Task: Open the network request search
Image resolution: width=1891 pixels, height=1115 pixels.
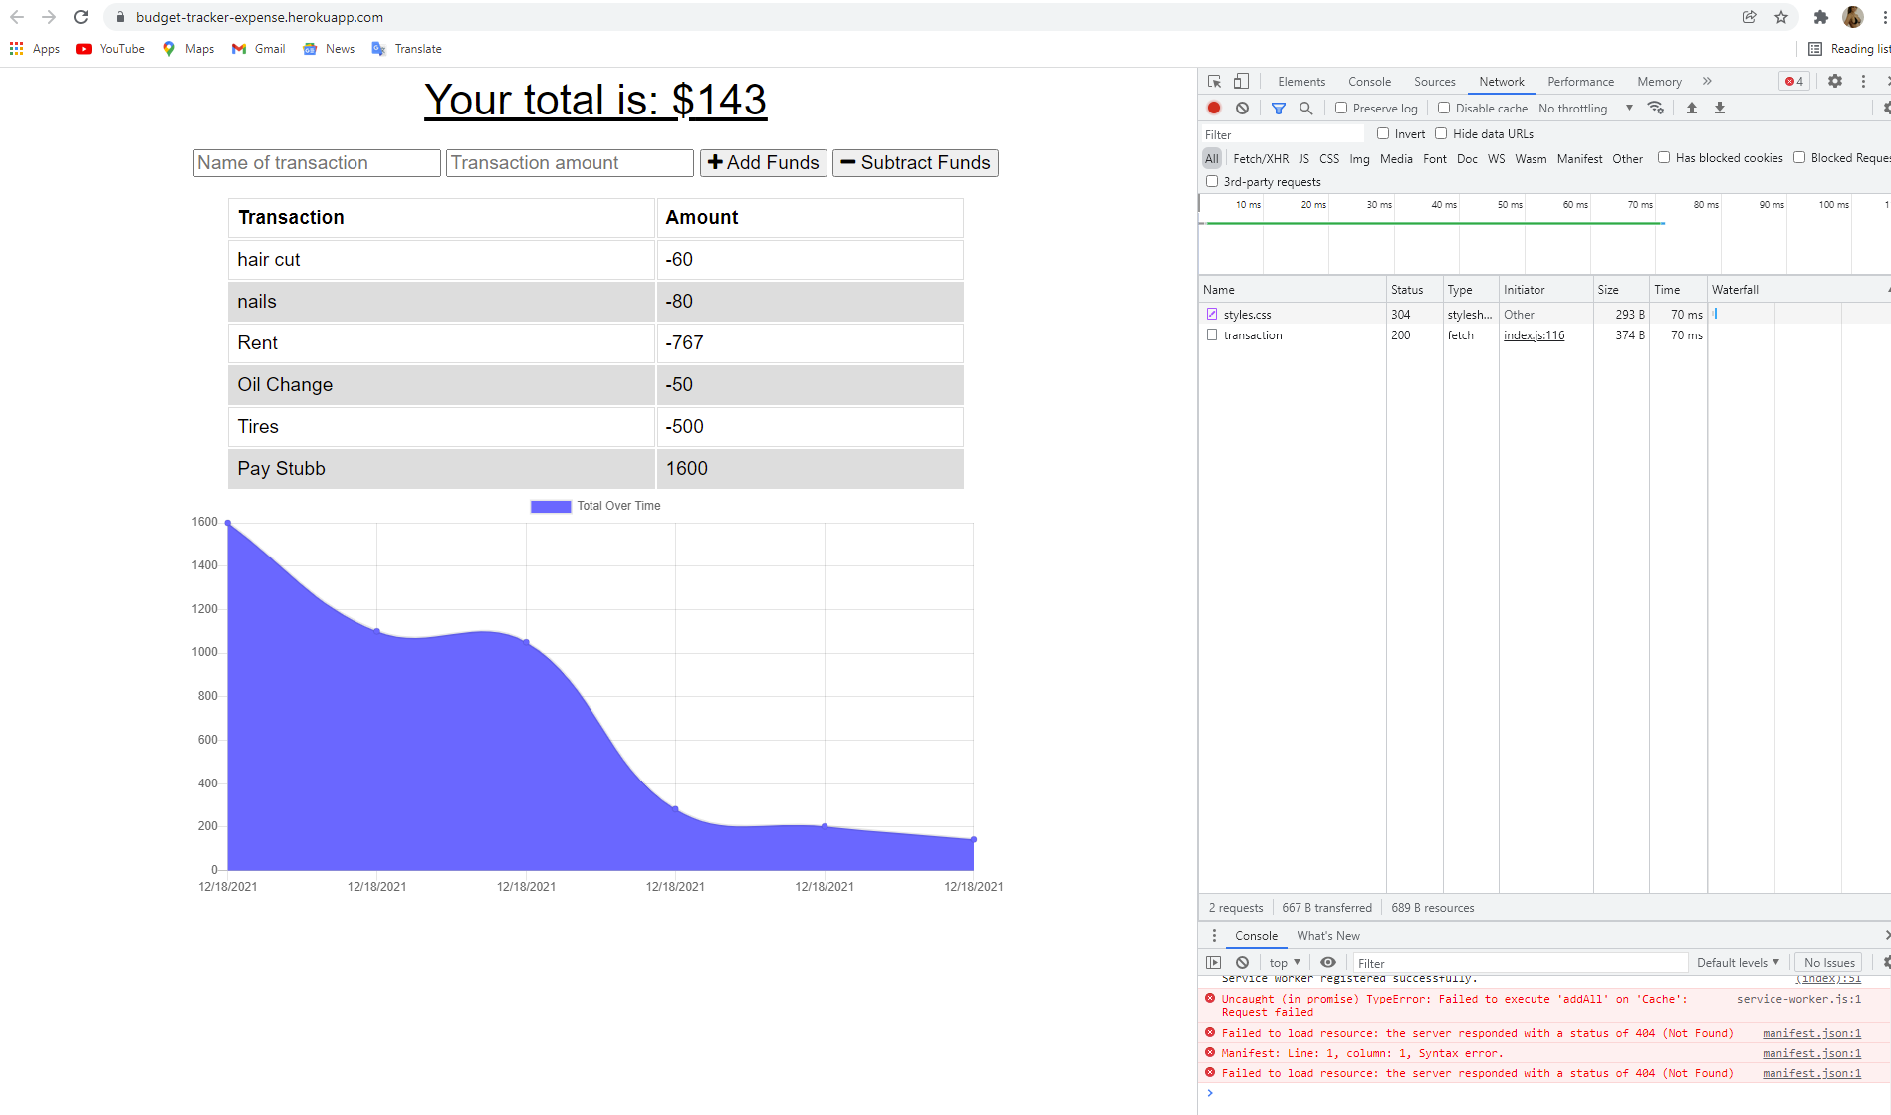Action: [x=1306, y=108]
